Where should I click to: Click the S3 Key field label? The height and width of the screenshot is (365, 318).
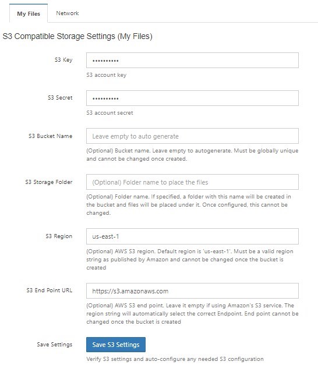[x=63, y=60]
